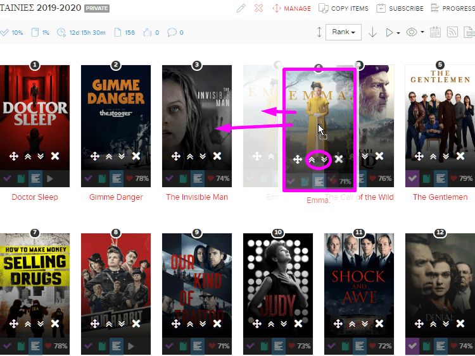Open PROGRESS view
Image resolution: width=475 pixels, height=356 pixels.
pyautogui.click(x=453, y=8)
